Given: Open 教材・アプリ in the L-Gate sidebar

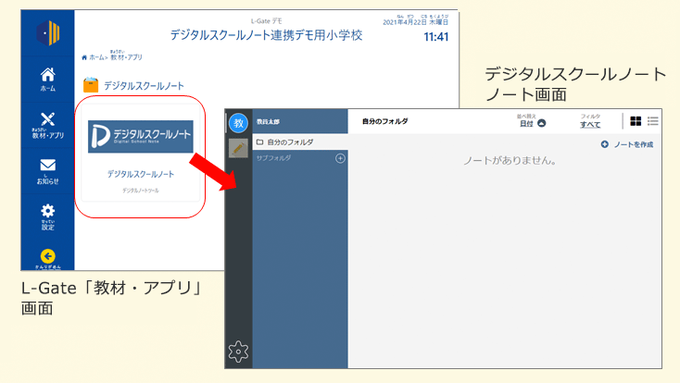Looking at the screenshot, I should point(47,126).
